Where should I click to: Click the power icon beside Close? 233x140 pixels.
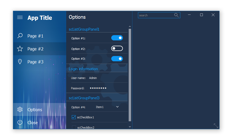[x=20, y=122]
